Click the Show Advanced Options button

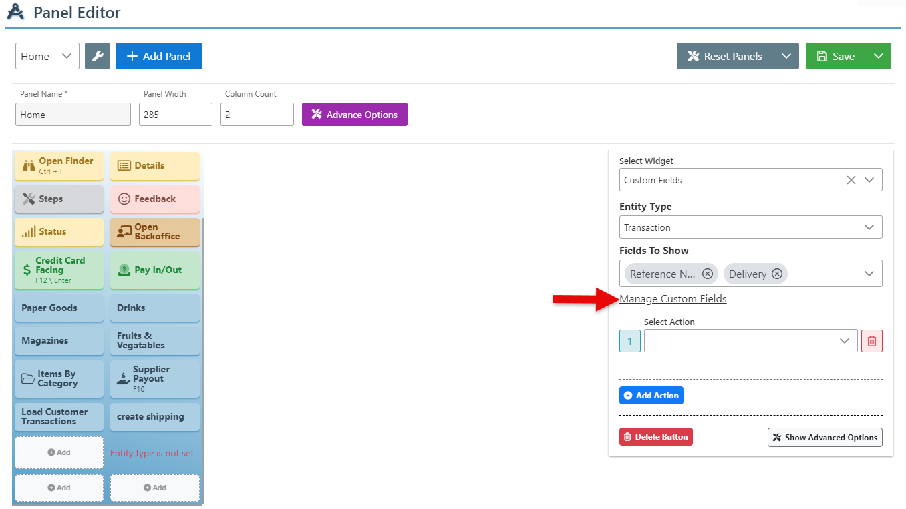coord(824,438)
